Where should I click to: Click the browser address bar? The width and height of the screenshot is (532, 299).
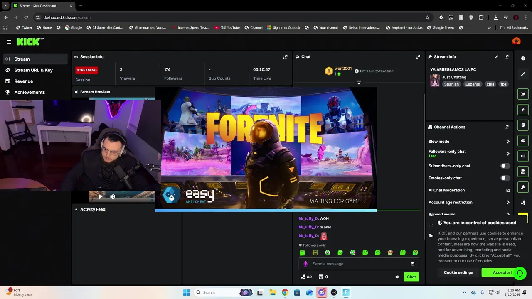[x=229, y=17]
